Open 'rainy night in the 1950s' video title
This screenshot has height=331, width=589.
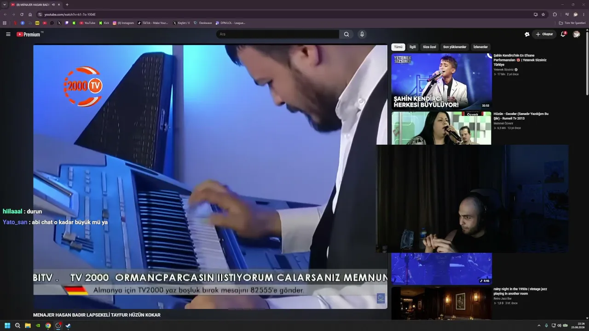coord(520,291)
